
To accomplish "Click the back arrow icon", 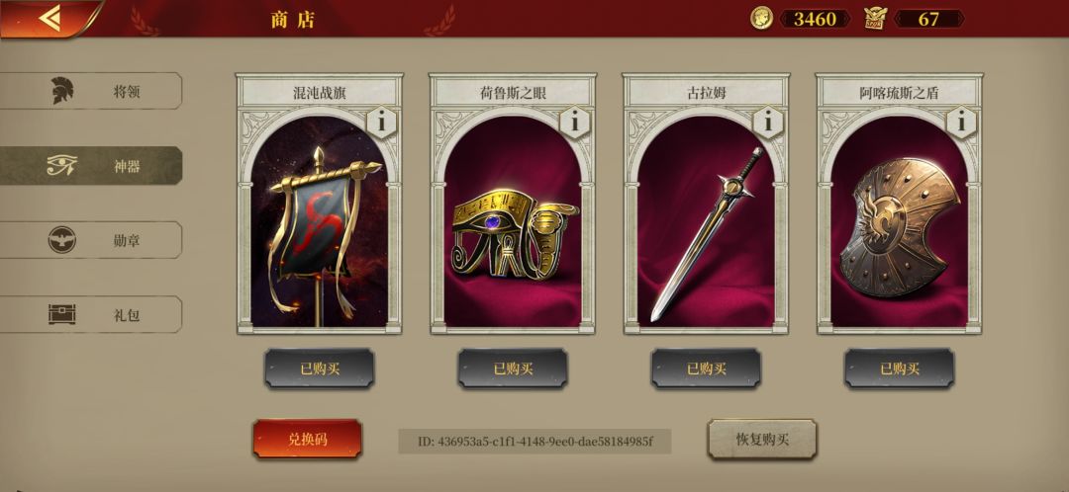I will pyautogui.click(x=49, y=18).
